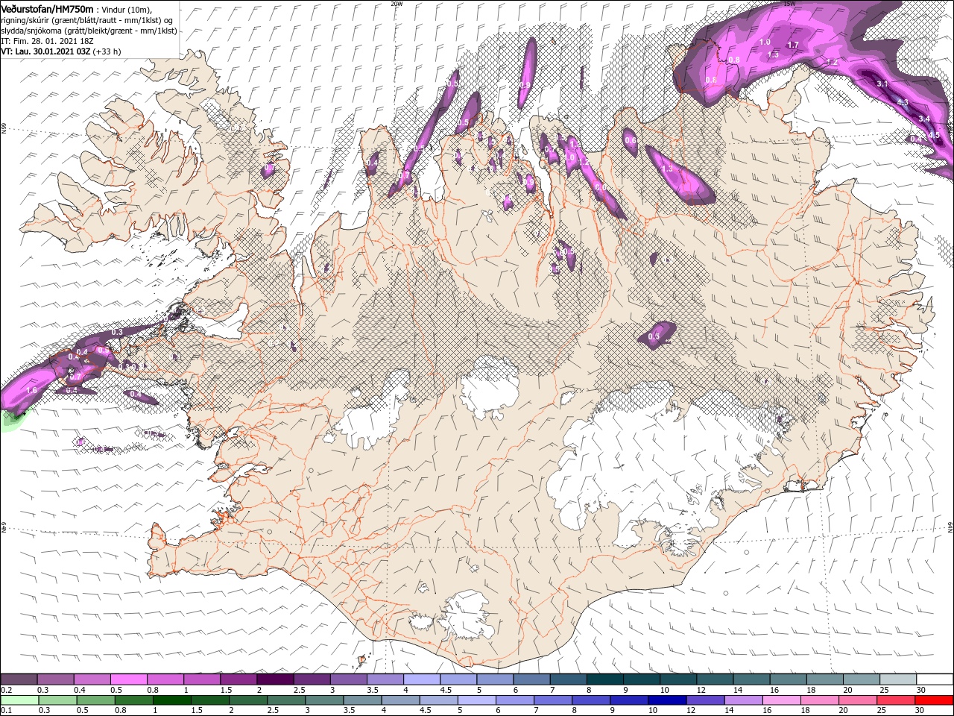This screenshot has width=954, height=716.
Task: Click the valid time 'VT: Lau. 30.01.2021 03Z'
Action: coord(46,51)
